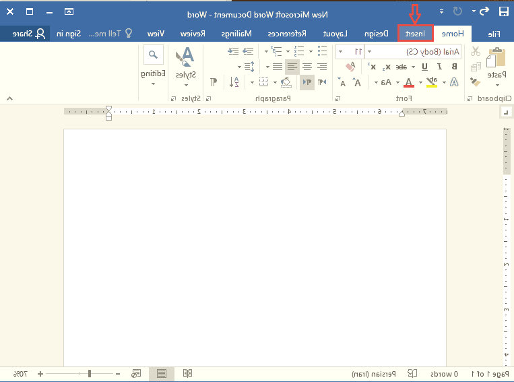Click the Ribbon Display Options icon
Image resolution: width=514 pixels, height=382 pixels.
69,12
